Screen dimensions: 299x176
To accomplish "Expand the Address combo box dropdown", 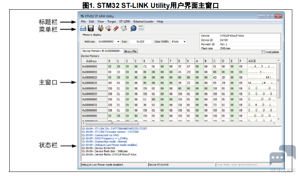I will point(118,41).
